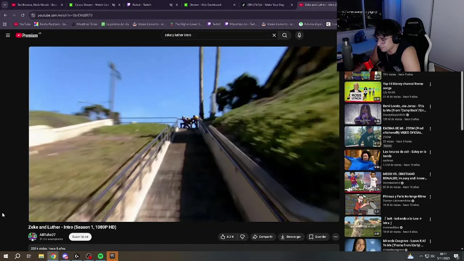Open YouTube bookmark in bookmarks bar
The height and width of the screenshot is (261, 464).
[x=22, y=24]
